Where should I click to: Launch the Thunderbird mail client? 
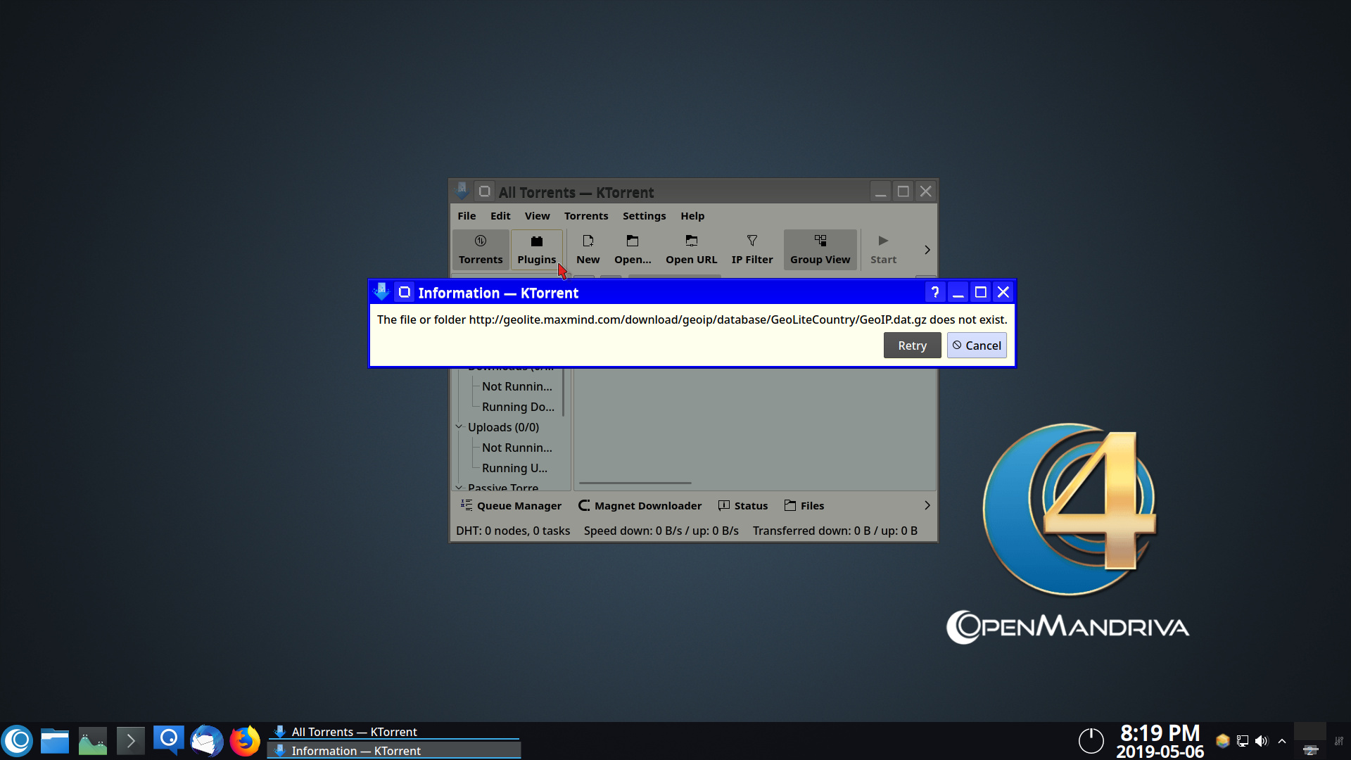pos(207,741)
